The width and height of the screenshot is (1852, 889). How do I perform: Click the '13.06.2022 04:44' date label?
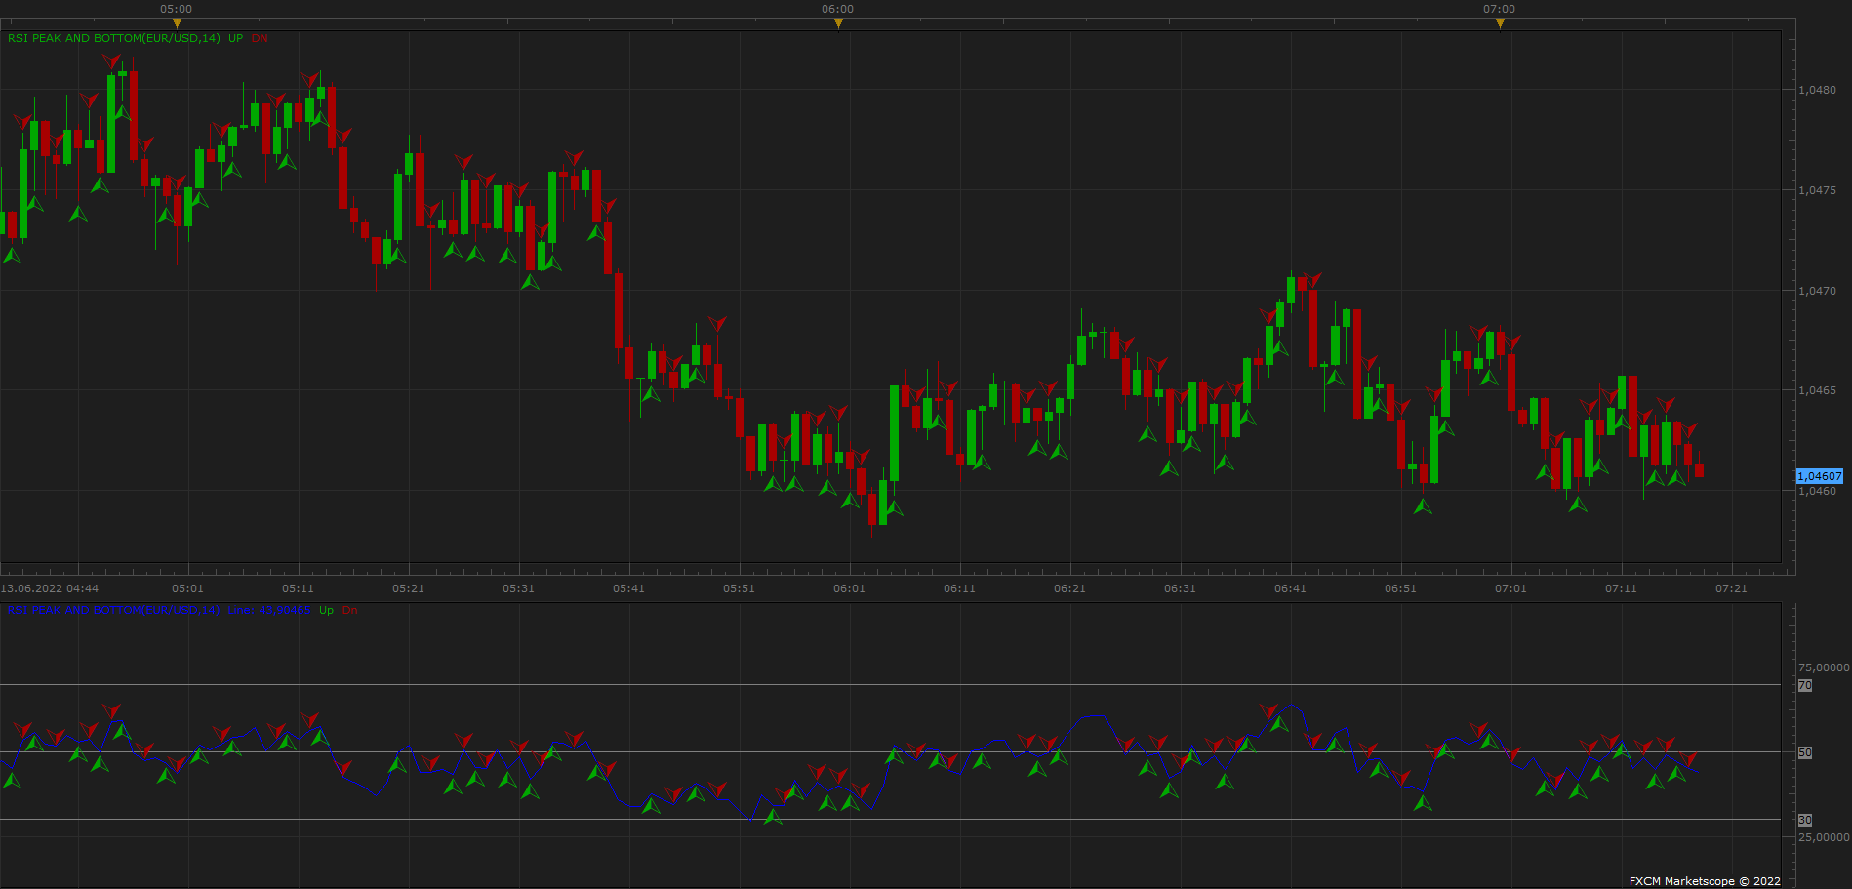pos(49,588)
